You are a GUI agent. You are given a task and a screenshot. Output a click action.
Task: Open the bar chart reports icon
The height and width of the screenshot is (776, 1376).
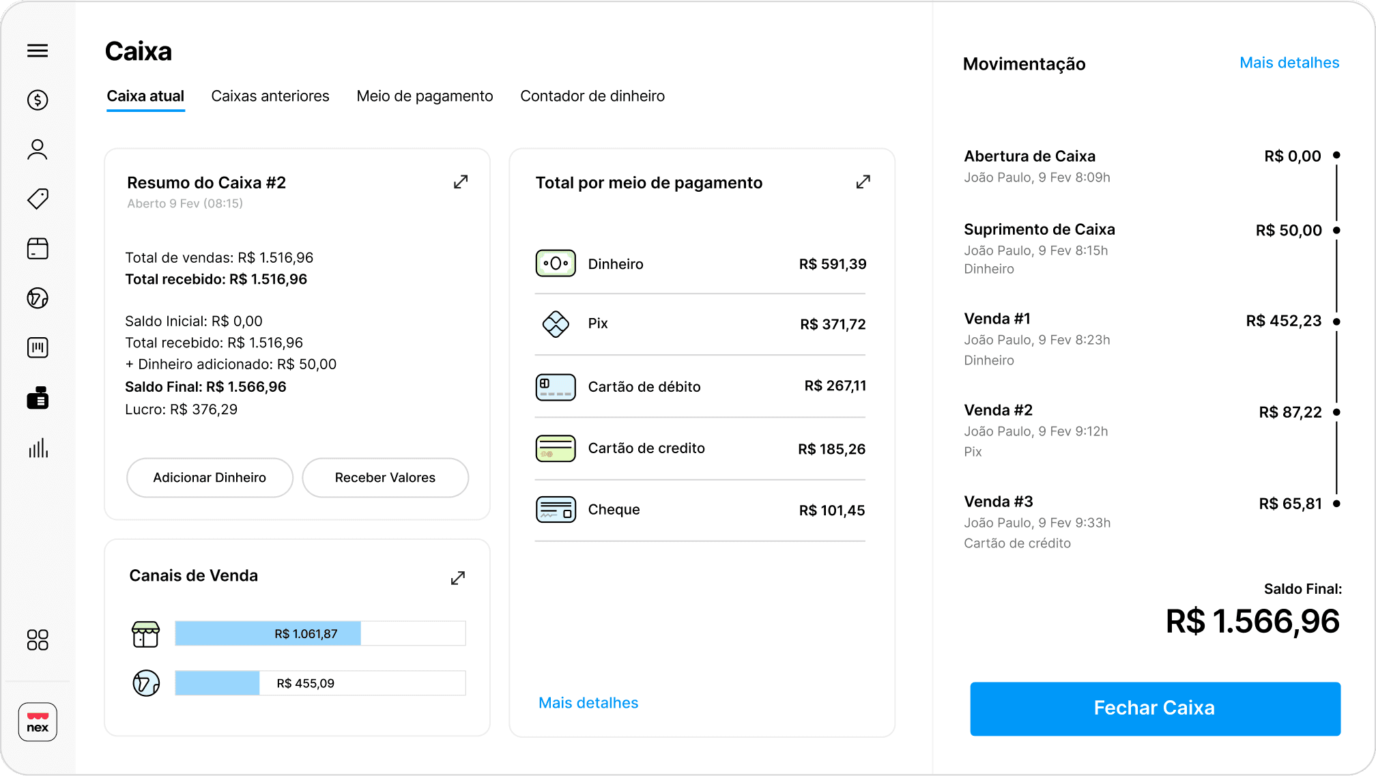coord(38,448)
